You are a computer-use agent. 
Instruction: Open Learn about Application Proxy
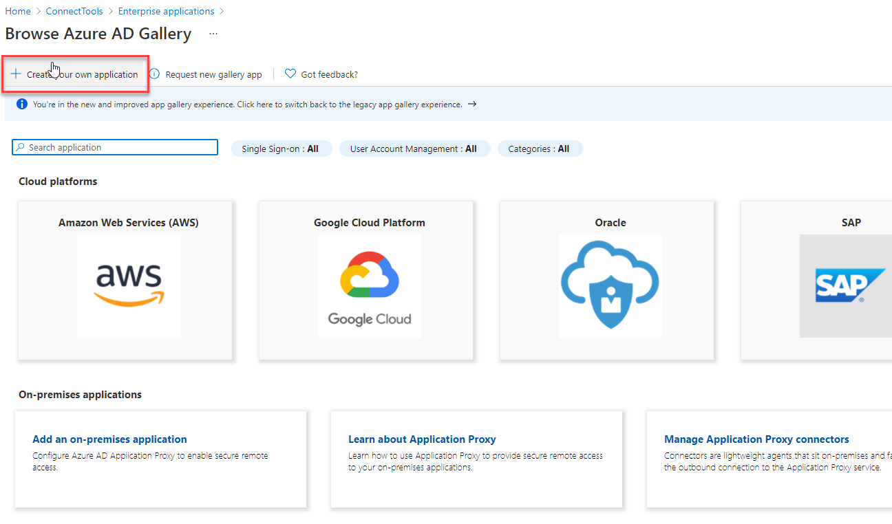tap(422, 439)
